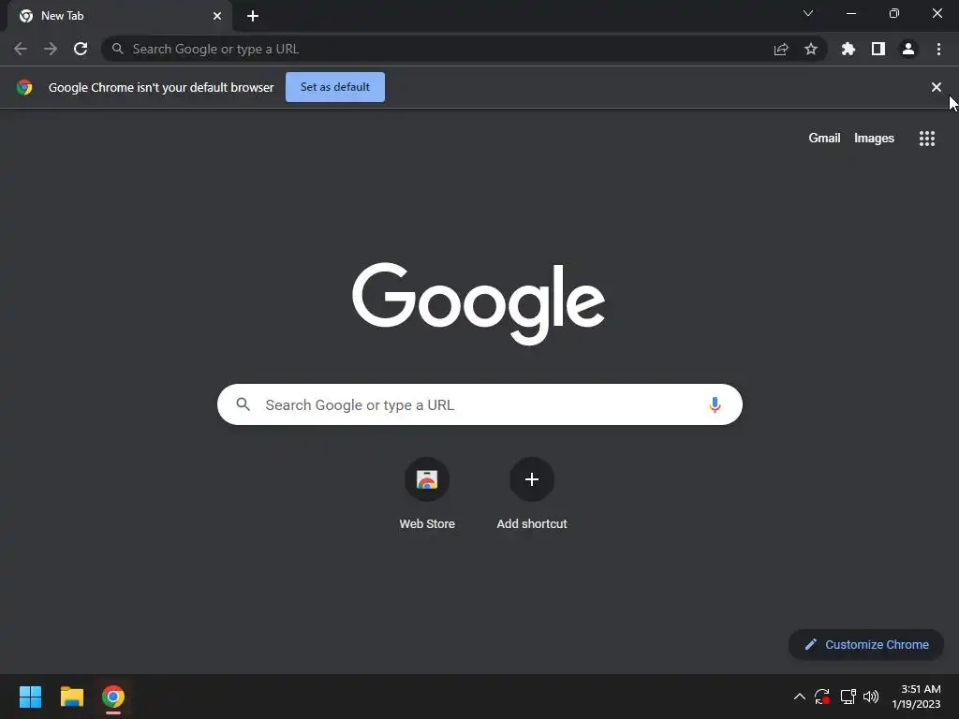Click Customize Chrome button

866,644
